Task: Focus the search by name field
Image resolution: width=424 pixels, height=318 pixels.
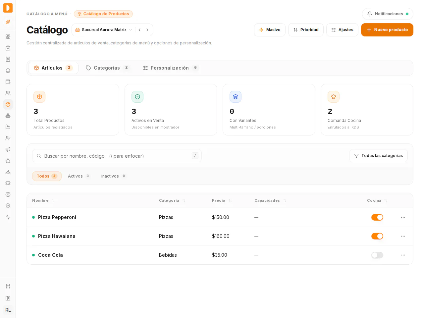Action: 117,156
